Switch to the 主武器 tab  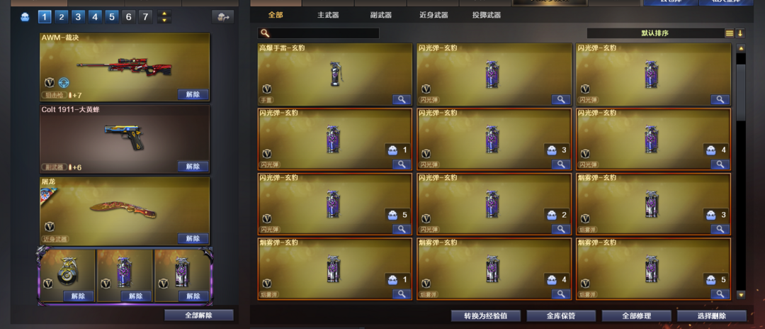(328, 15)
